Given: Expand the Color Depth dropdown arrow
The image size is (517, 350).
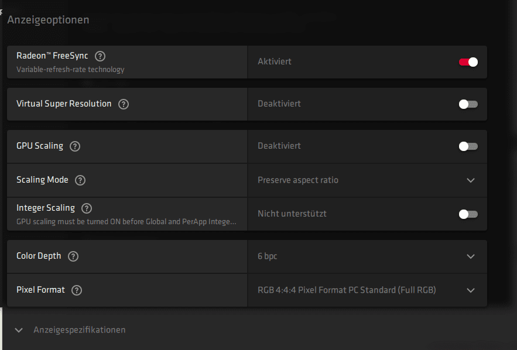Looking at the screenshot, I should tap(471, 256).
